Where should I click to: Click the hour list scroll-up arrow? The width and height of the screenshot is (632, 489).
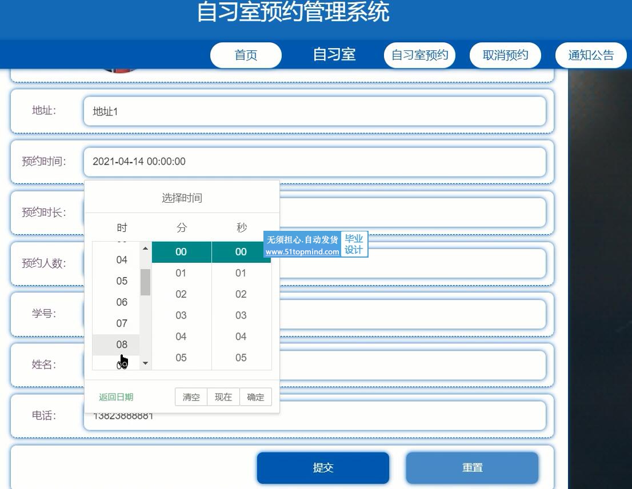[146, 248]
